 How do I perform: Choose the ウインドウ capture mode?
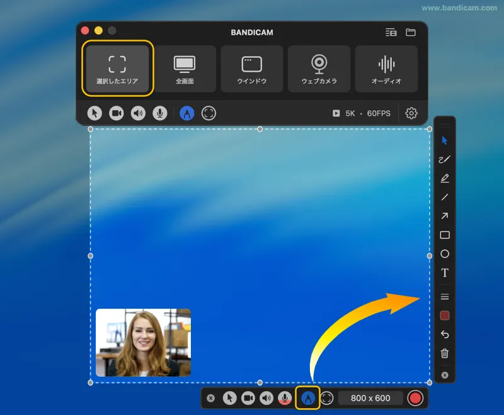point(251,69)
